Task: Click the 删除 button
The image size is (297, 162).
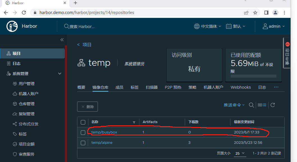Action: click(88, 107)
